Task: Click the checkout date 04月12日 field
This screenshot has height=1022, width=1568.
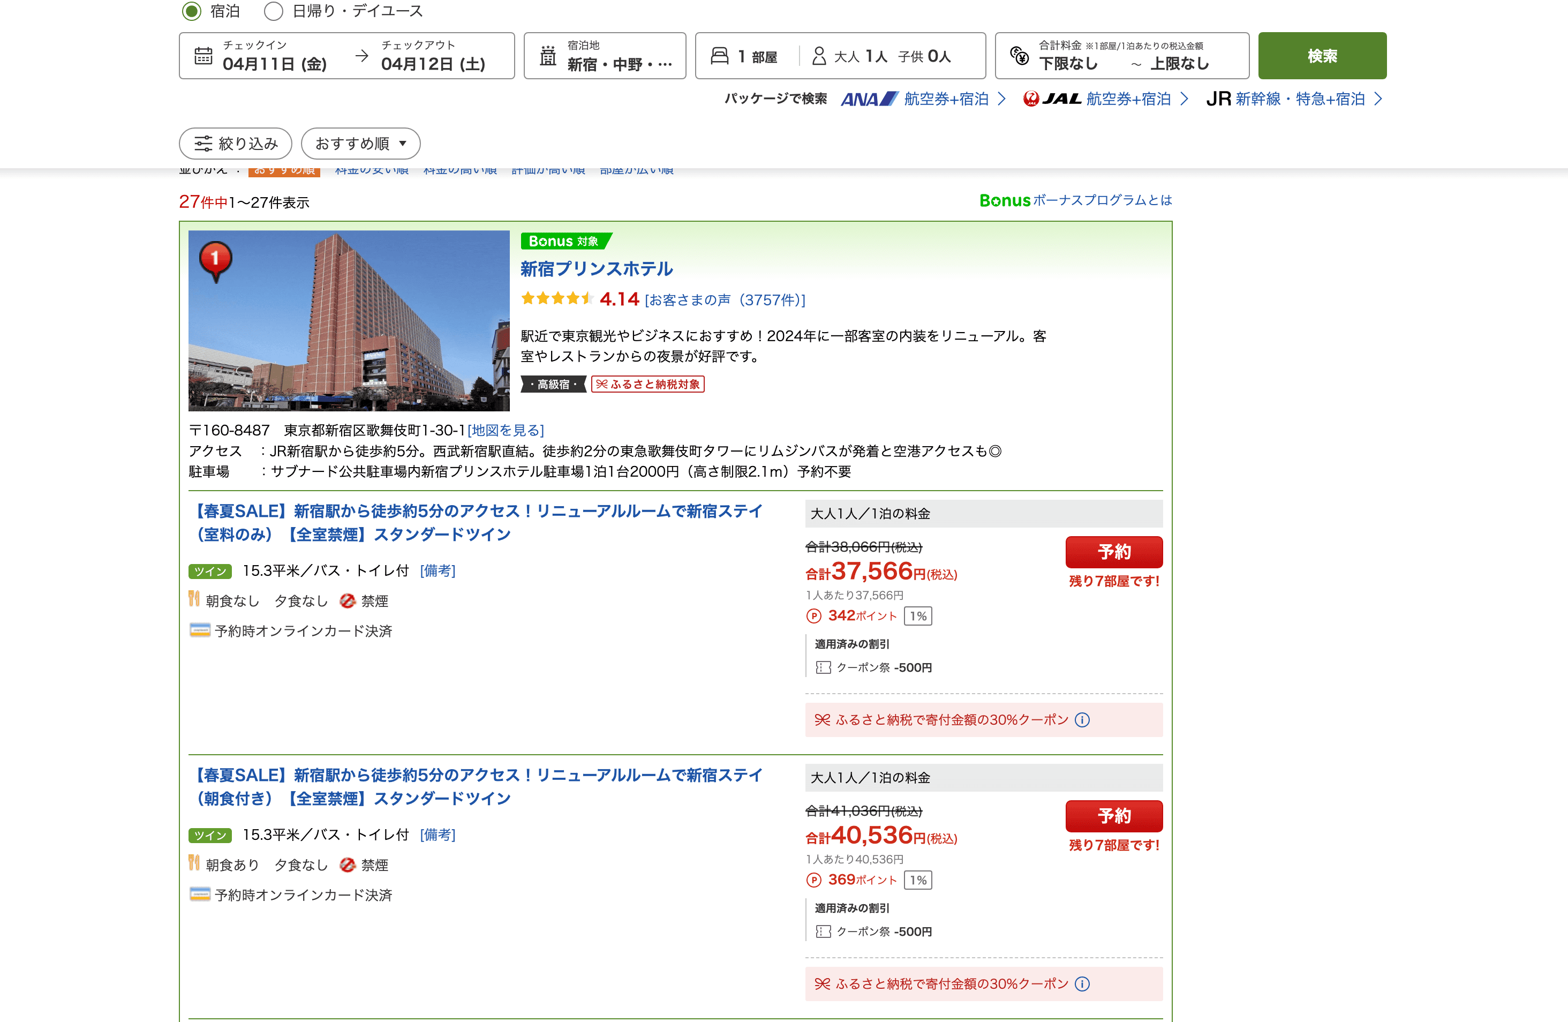Action: (x=433, y=63)
